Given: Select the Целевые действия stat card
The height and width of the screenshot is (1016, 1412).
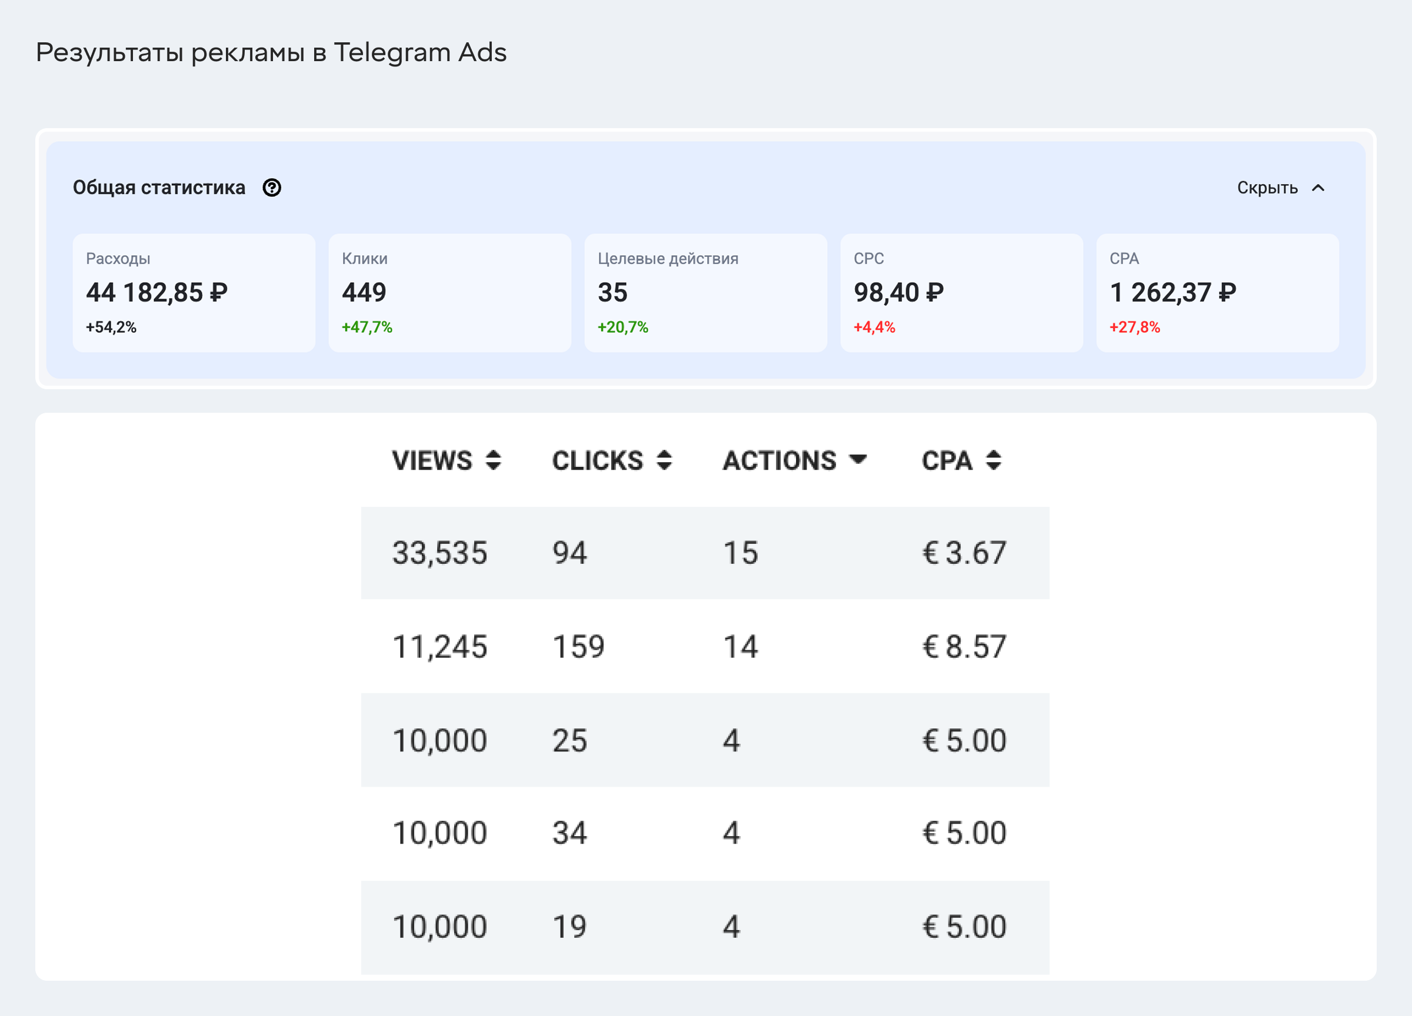Looking at the screenshot, I should (x=705, y=292).
